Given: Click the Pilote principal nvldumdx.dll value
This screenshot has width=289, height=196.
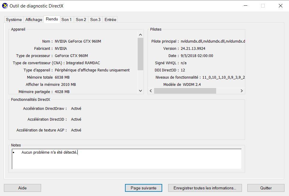Looking at the screenshot, I should tap(213, 41).
